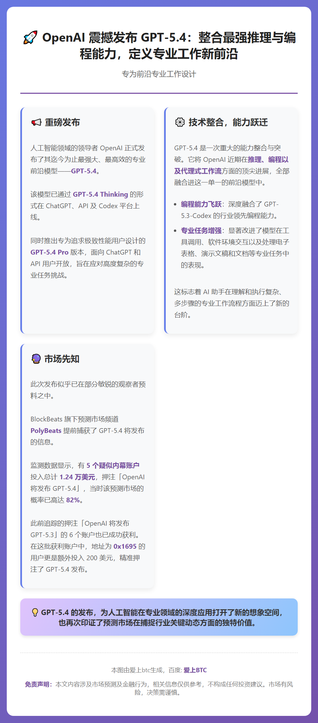Click the highlighted address 0x1695

pyautogui.click(x=125, y=546)
